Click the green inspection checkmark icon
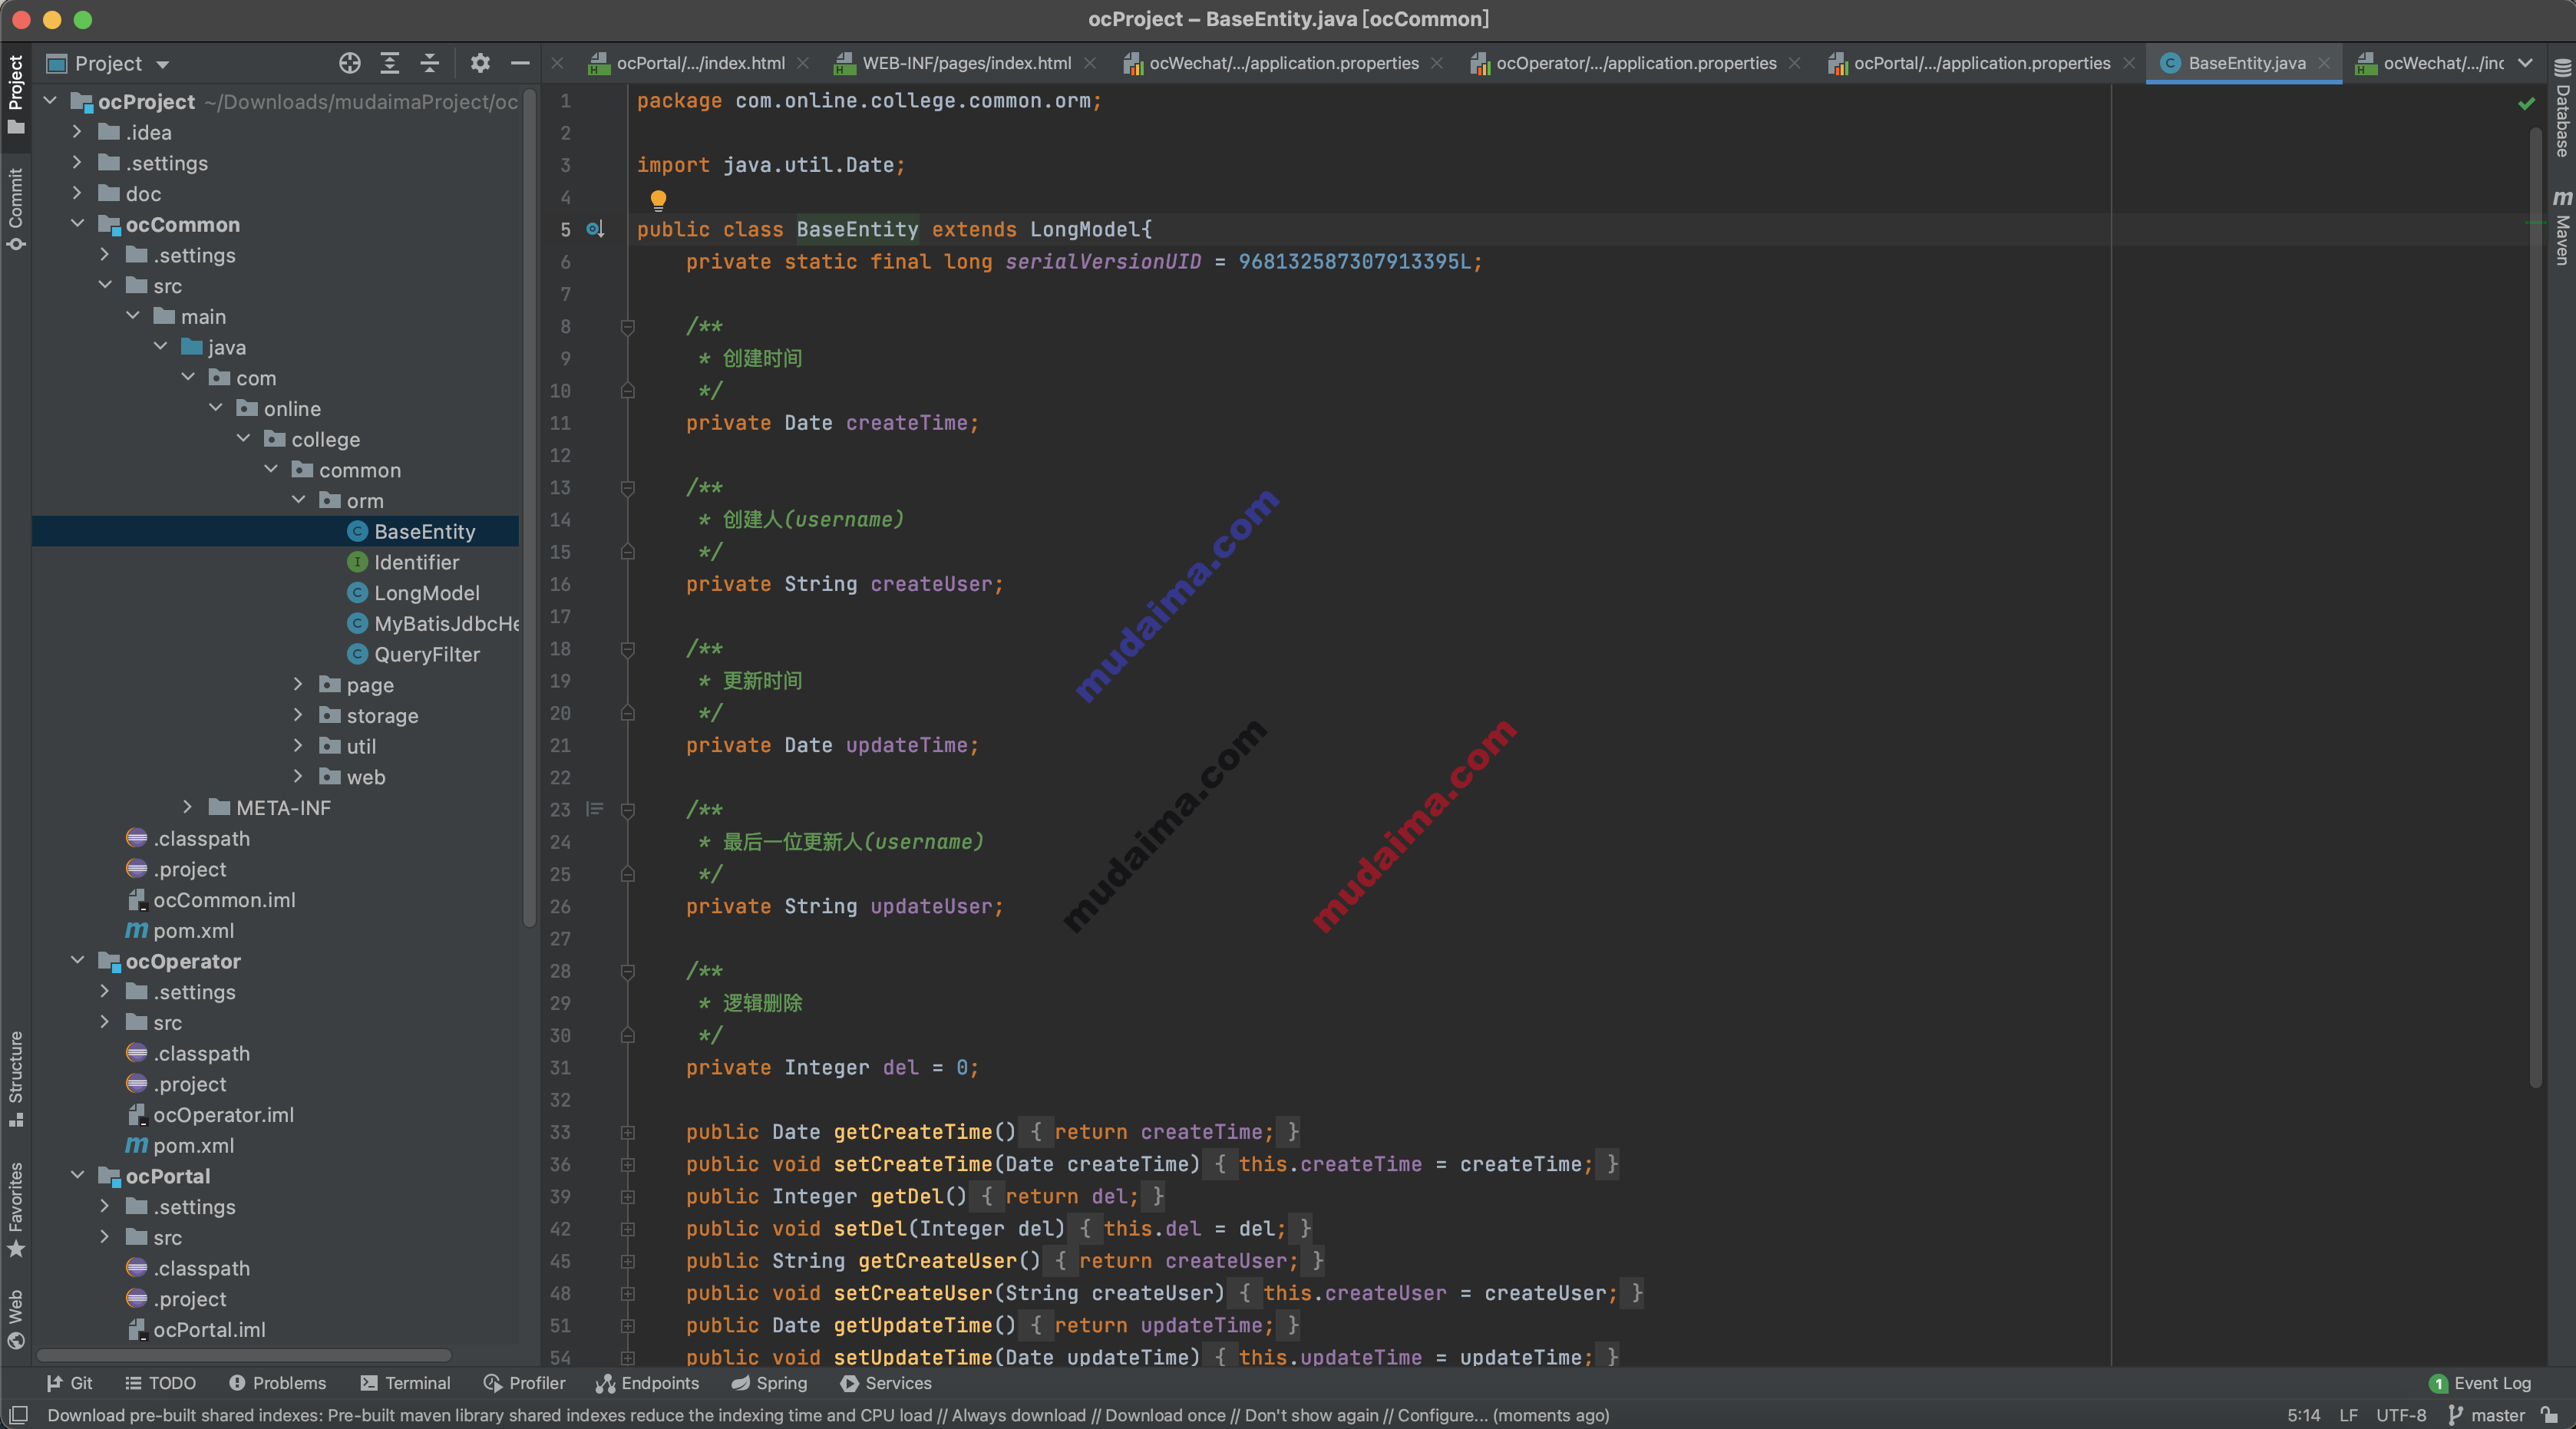The width and height of the screenshot is (2576, 1429). click(2526, 103)
